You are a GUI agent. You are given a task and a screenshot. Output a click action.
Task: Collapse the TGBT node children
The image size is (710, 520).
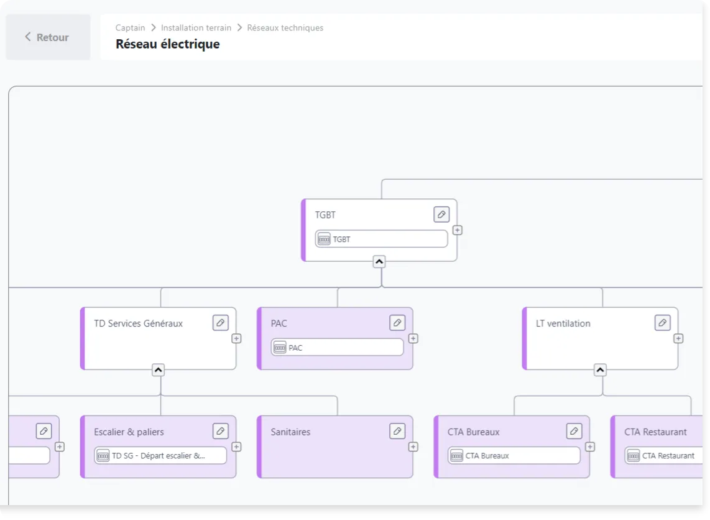pos(379,262)
